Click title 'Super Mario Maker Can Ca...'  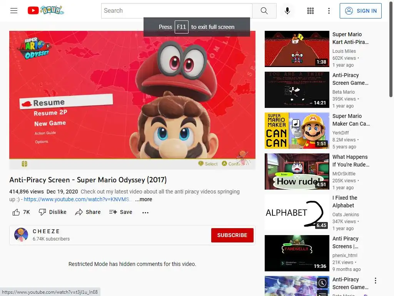point(351,120)
